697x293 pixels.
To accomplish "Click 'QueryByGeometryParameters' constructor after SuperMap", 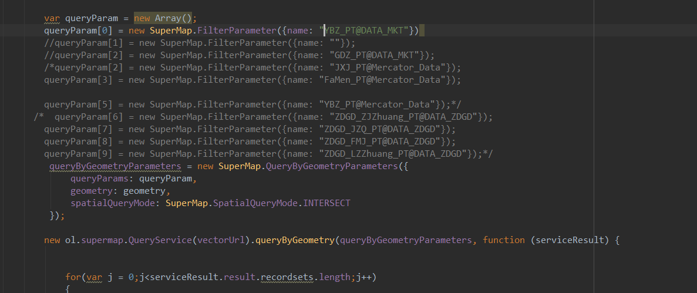I will tap(332, 166).
